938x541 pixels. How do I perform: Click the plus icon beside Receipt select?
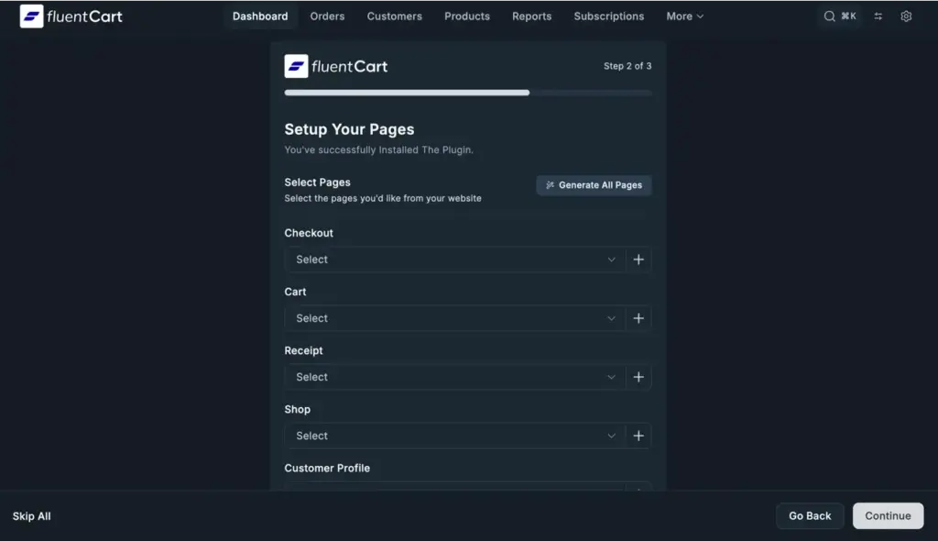[x=638, y=377]
